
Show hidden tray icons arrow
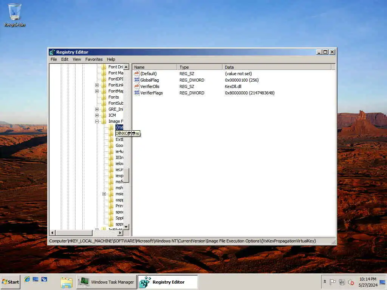tap(325, 282)
